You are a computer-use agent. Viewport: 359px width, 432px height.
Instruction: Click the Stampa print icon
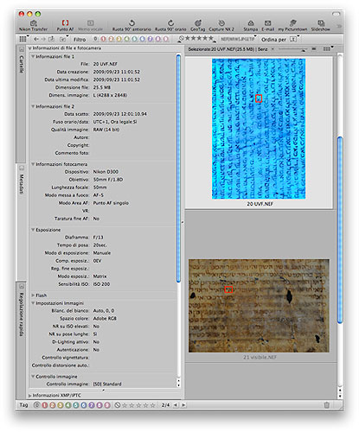[x=251, y=25]
